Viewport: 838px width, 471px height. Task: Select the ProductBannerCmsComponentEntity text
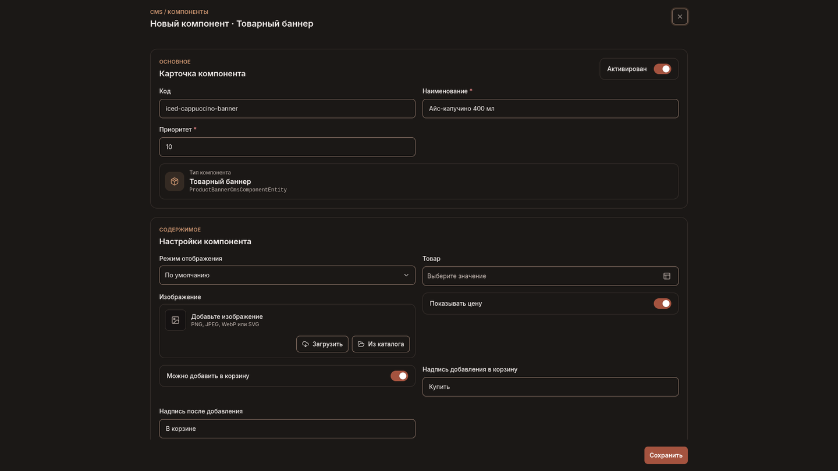pyautogui.click(x=238, y=190)
